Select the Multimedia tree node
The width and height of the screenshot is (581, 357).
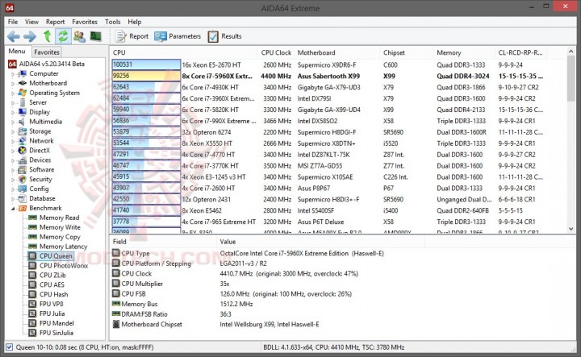45,122
